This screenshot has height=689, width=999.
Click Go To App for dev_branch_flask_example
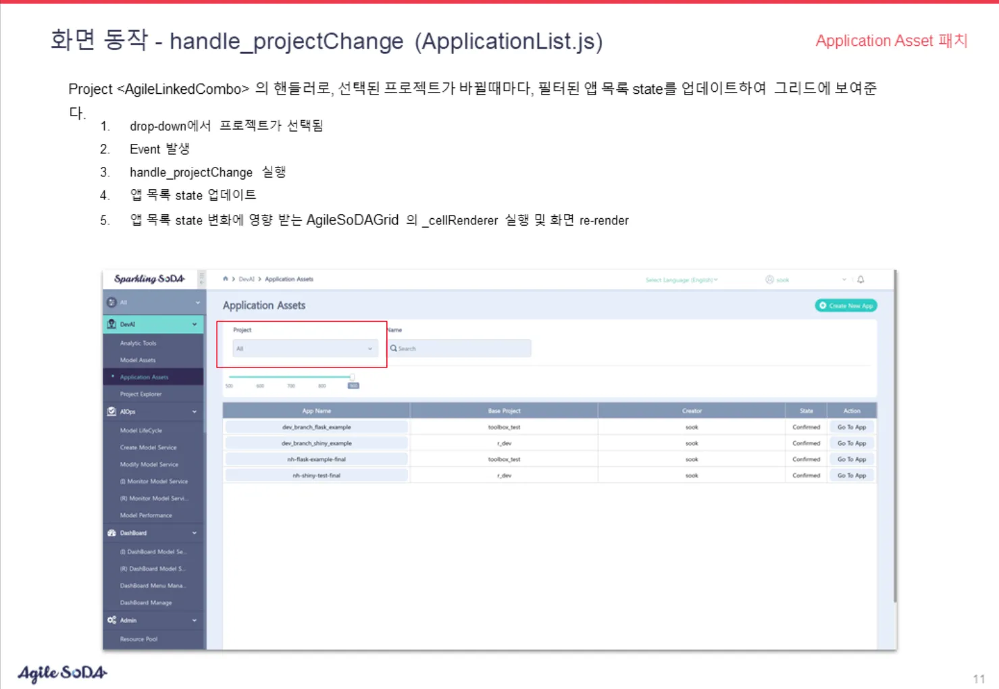pos(852,427)
